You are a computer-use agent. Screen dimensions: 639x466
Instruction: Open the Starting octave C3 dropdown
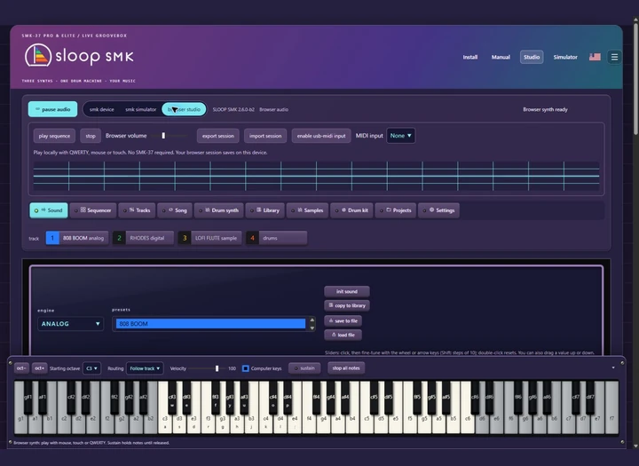(x=91, y=368)
